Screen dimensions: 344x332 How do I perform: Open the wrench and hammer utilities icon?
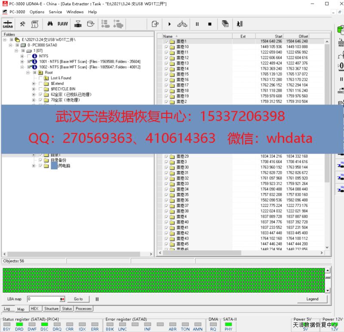[23, 24]
